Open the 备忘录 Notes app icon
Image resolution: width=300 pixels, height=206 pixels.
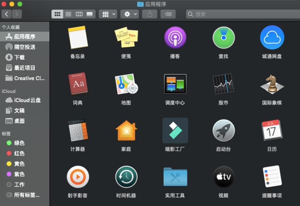click(x=78, y=37)
